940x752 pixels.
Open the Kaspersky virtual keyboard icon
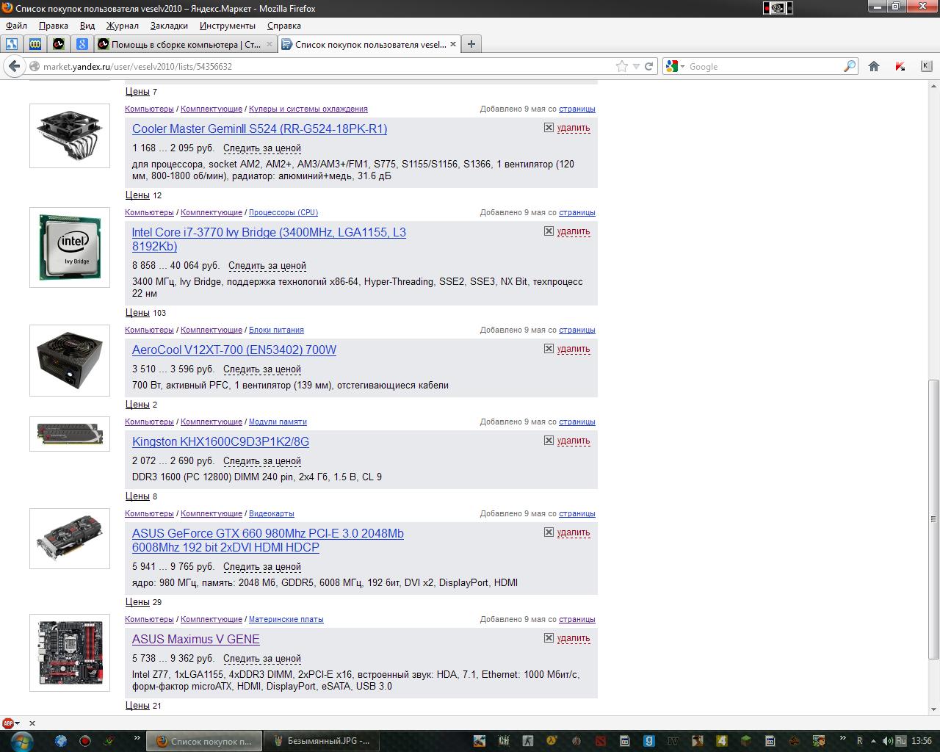tap(926, 66)
